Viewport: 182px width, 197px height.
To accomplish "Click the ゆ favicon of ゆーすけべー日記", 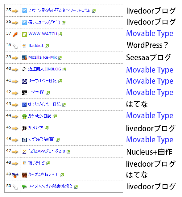I will click(x=24, y=81).
